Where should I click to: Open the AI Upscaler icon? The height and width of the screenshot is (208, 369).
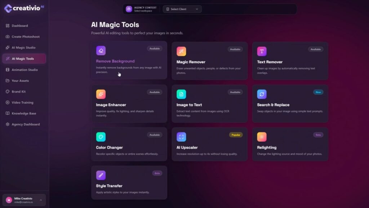(181, 137)
